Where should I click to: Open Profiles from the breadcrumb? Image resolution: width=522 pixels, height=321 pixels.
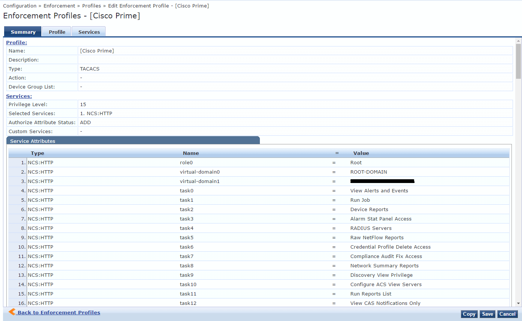coord(92,6)
